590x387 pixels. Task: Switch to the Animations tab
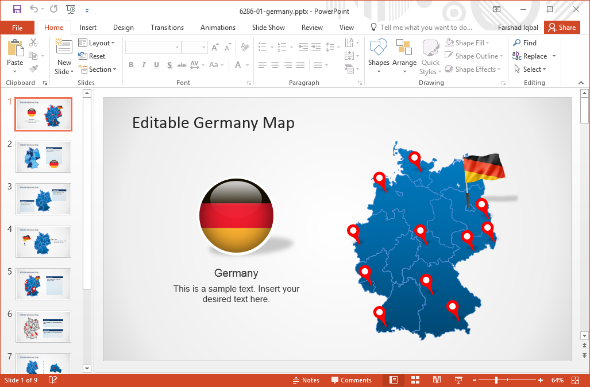pyautogui.click(x=218, y=28)
